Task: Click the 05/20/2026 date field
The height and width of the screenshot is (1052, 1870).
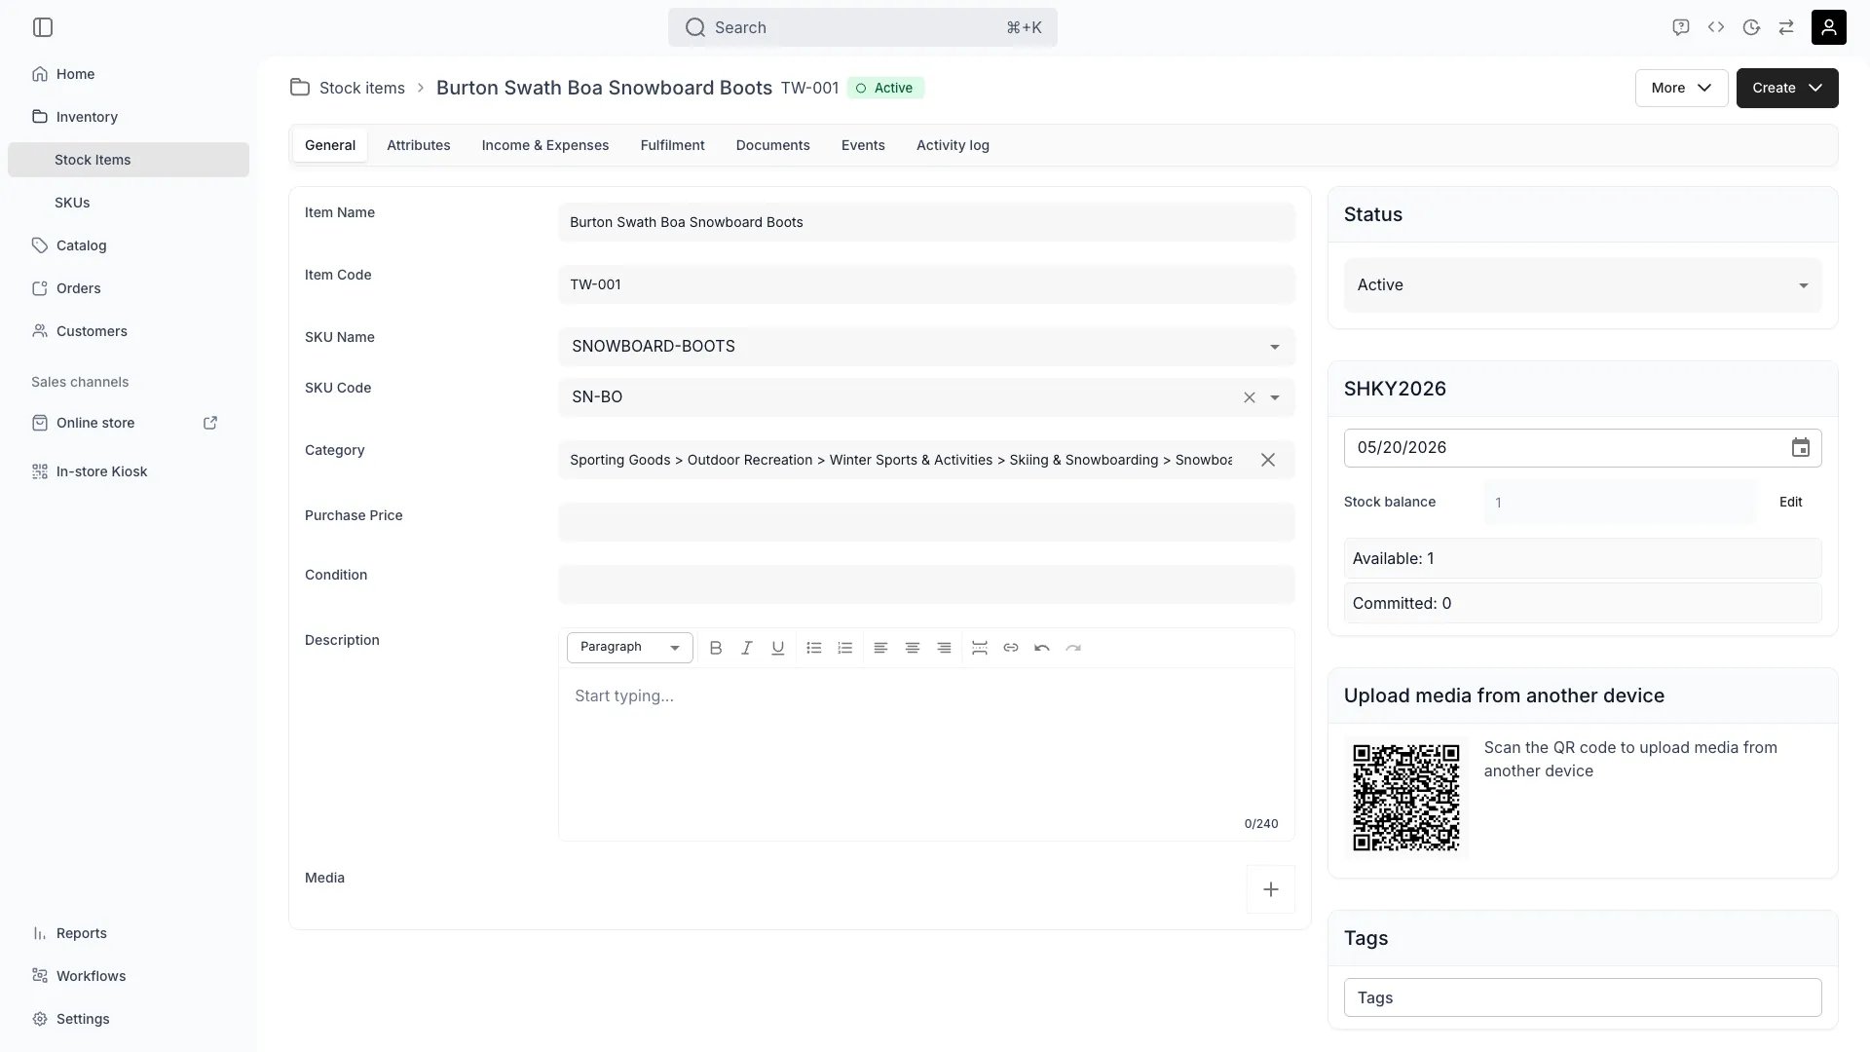Action: tap(1583, 448)
